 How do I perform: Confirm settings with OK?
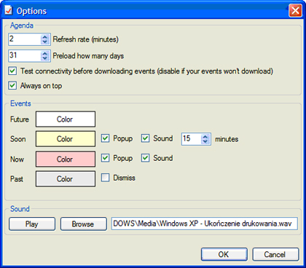(x=224, y=254)
